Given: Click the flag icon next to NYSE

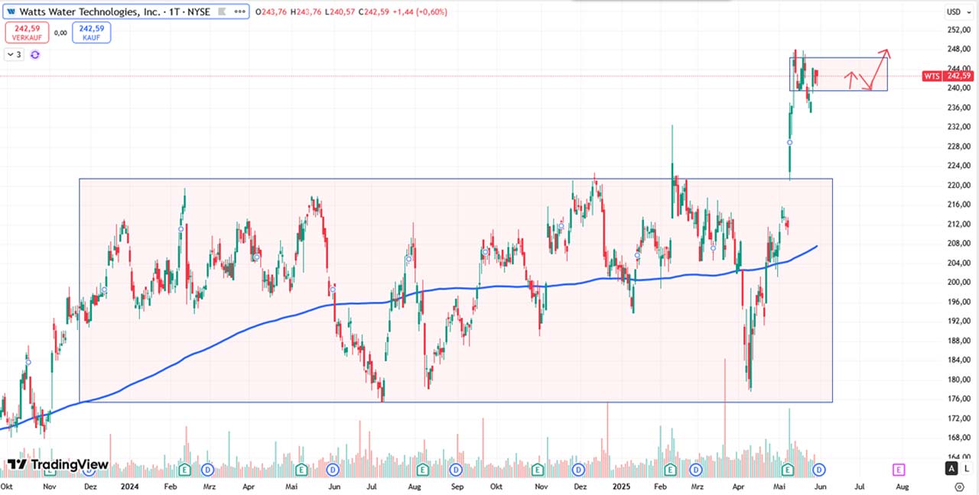Looking at the screenshot, I should click(222, 12).
